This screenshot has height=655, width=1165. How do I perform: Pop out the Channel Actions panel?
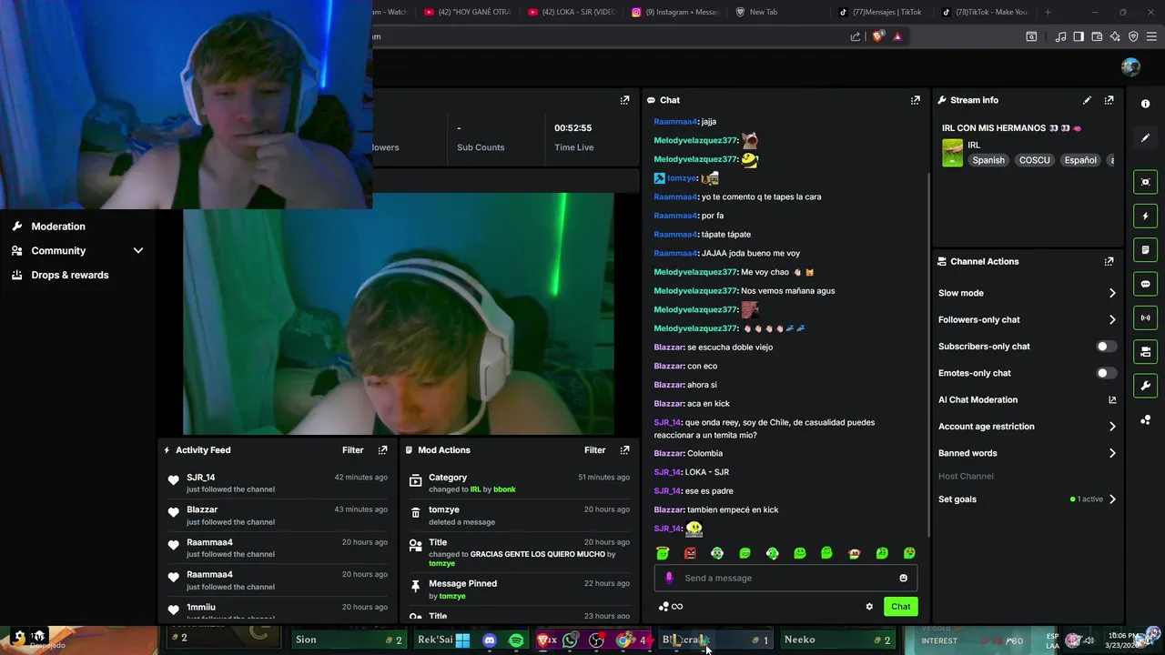coord(1109,261)
